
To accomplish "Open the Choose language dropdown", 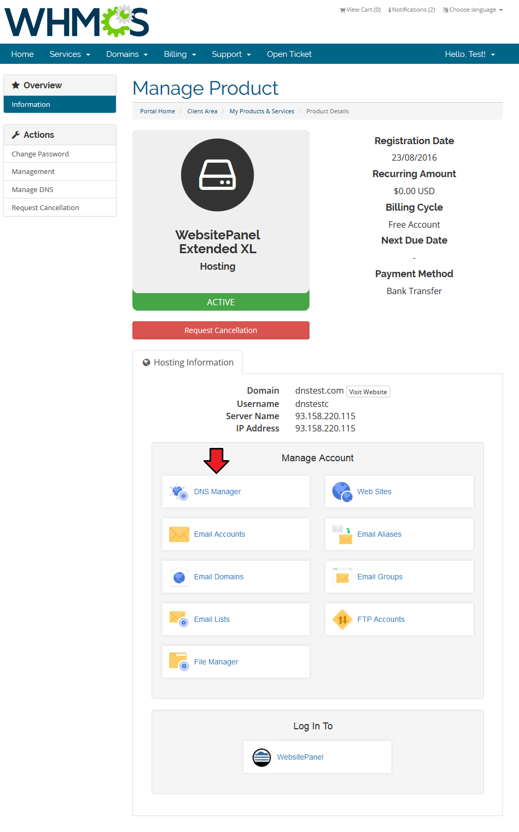I will coord(473,10).
